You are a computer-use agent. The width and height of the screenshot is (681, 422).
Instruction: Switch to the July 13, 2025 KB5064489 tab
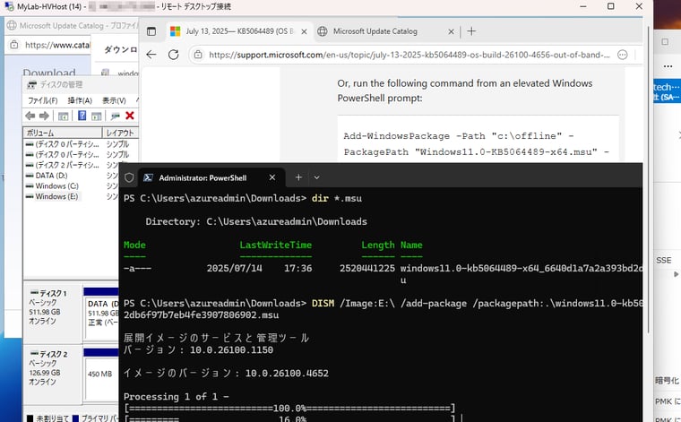(239, 31)
